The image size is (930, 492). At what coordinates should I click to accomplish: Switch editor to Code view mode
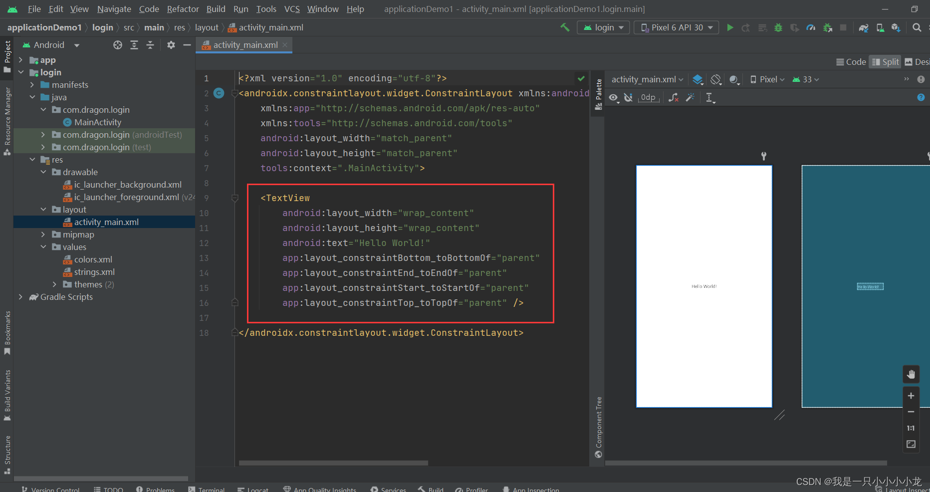pos(851,62)
